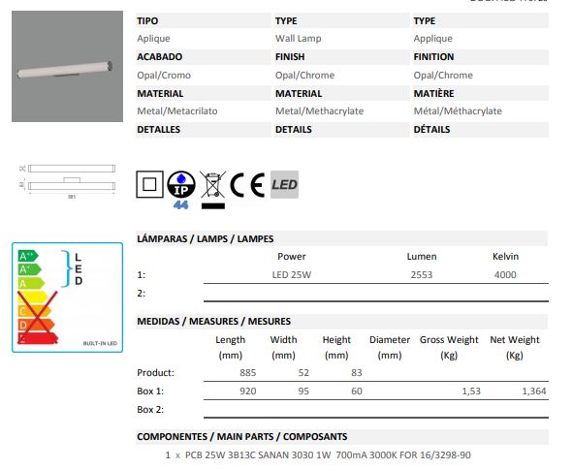Click the PCB 25W SANAN component line

(x=318, y=455)
